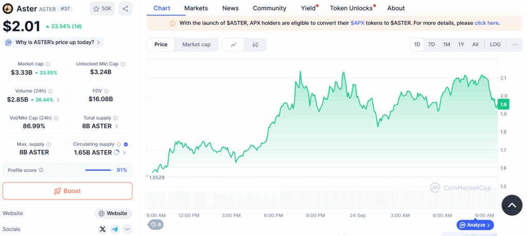This screenshot has width=527, height=236.
Task: Click the $3.24B Unlocked Mkt Cap value
Action: coord(100,72)
